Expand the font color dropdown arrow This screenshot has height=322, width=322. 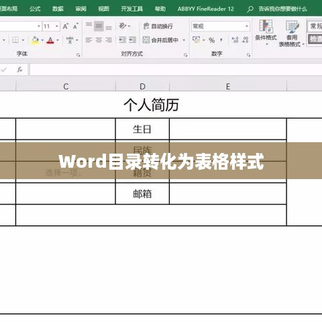pos(58,40)
